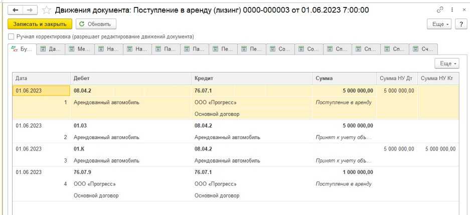Click the Сумма НУ Кт column header

tap(438, 78)
